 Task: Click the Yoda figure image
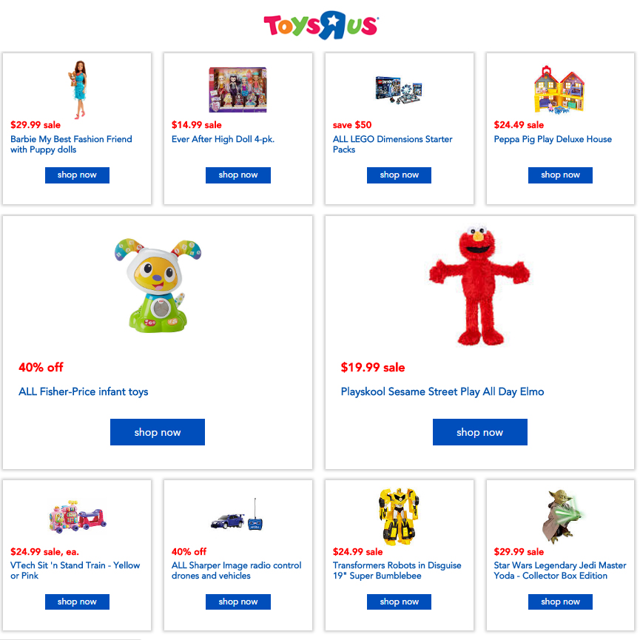pyautogui.click(x=562, y=516)
